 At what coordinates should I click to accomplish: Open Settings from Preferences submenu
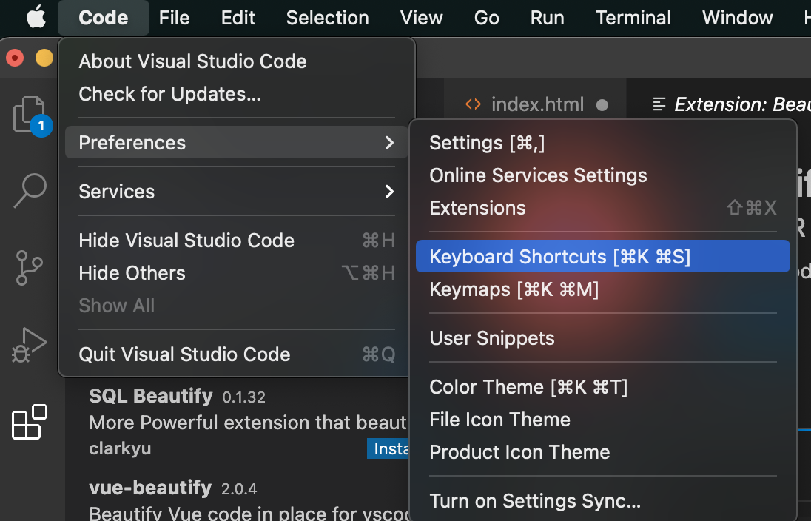[603, 143]
